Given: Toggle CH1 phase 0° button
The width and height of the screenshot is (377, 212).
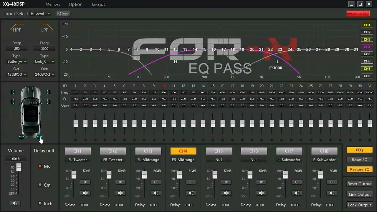Looking at the screenshot, I should pos(85,182).
